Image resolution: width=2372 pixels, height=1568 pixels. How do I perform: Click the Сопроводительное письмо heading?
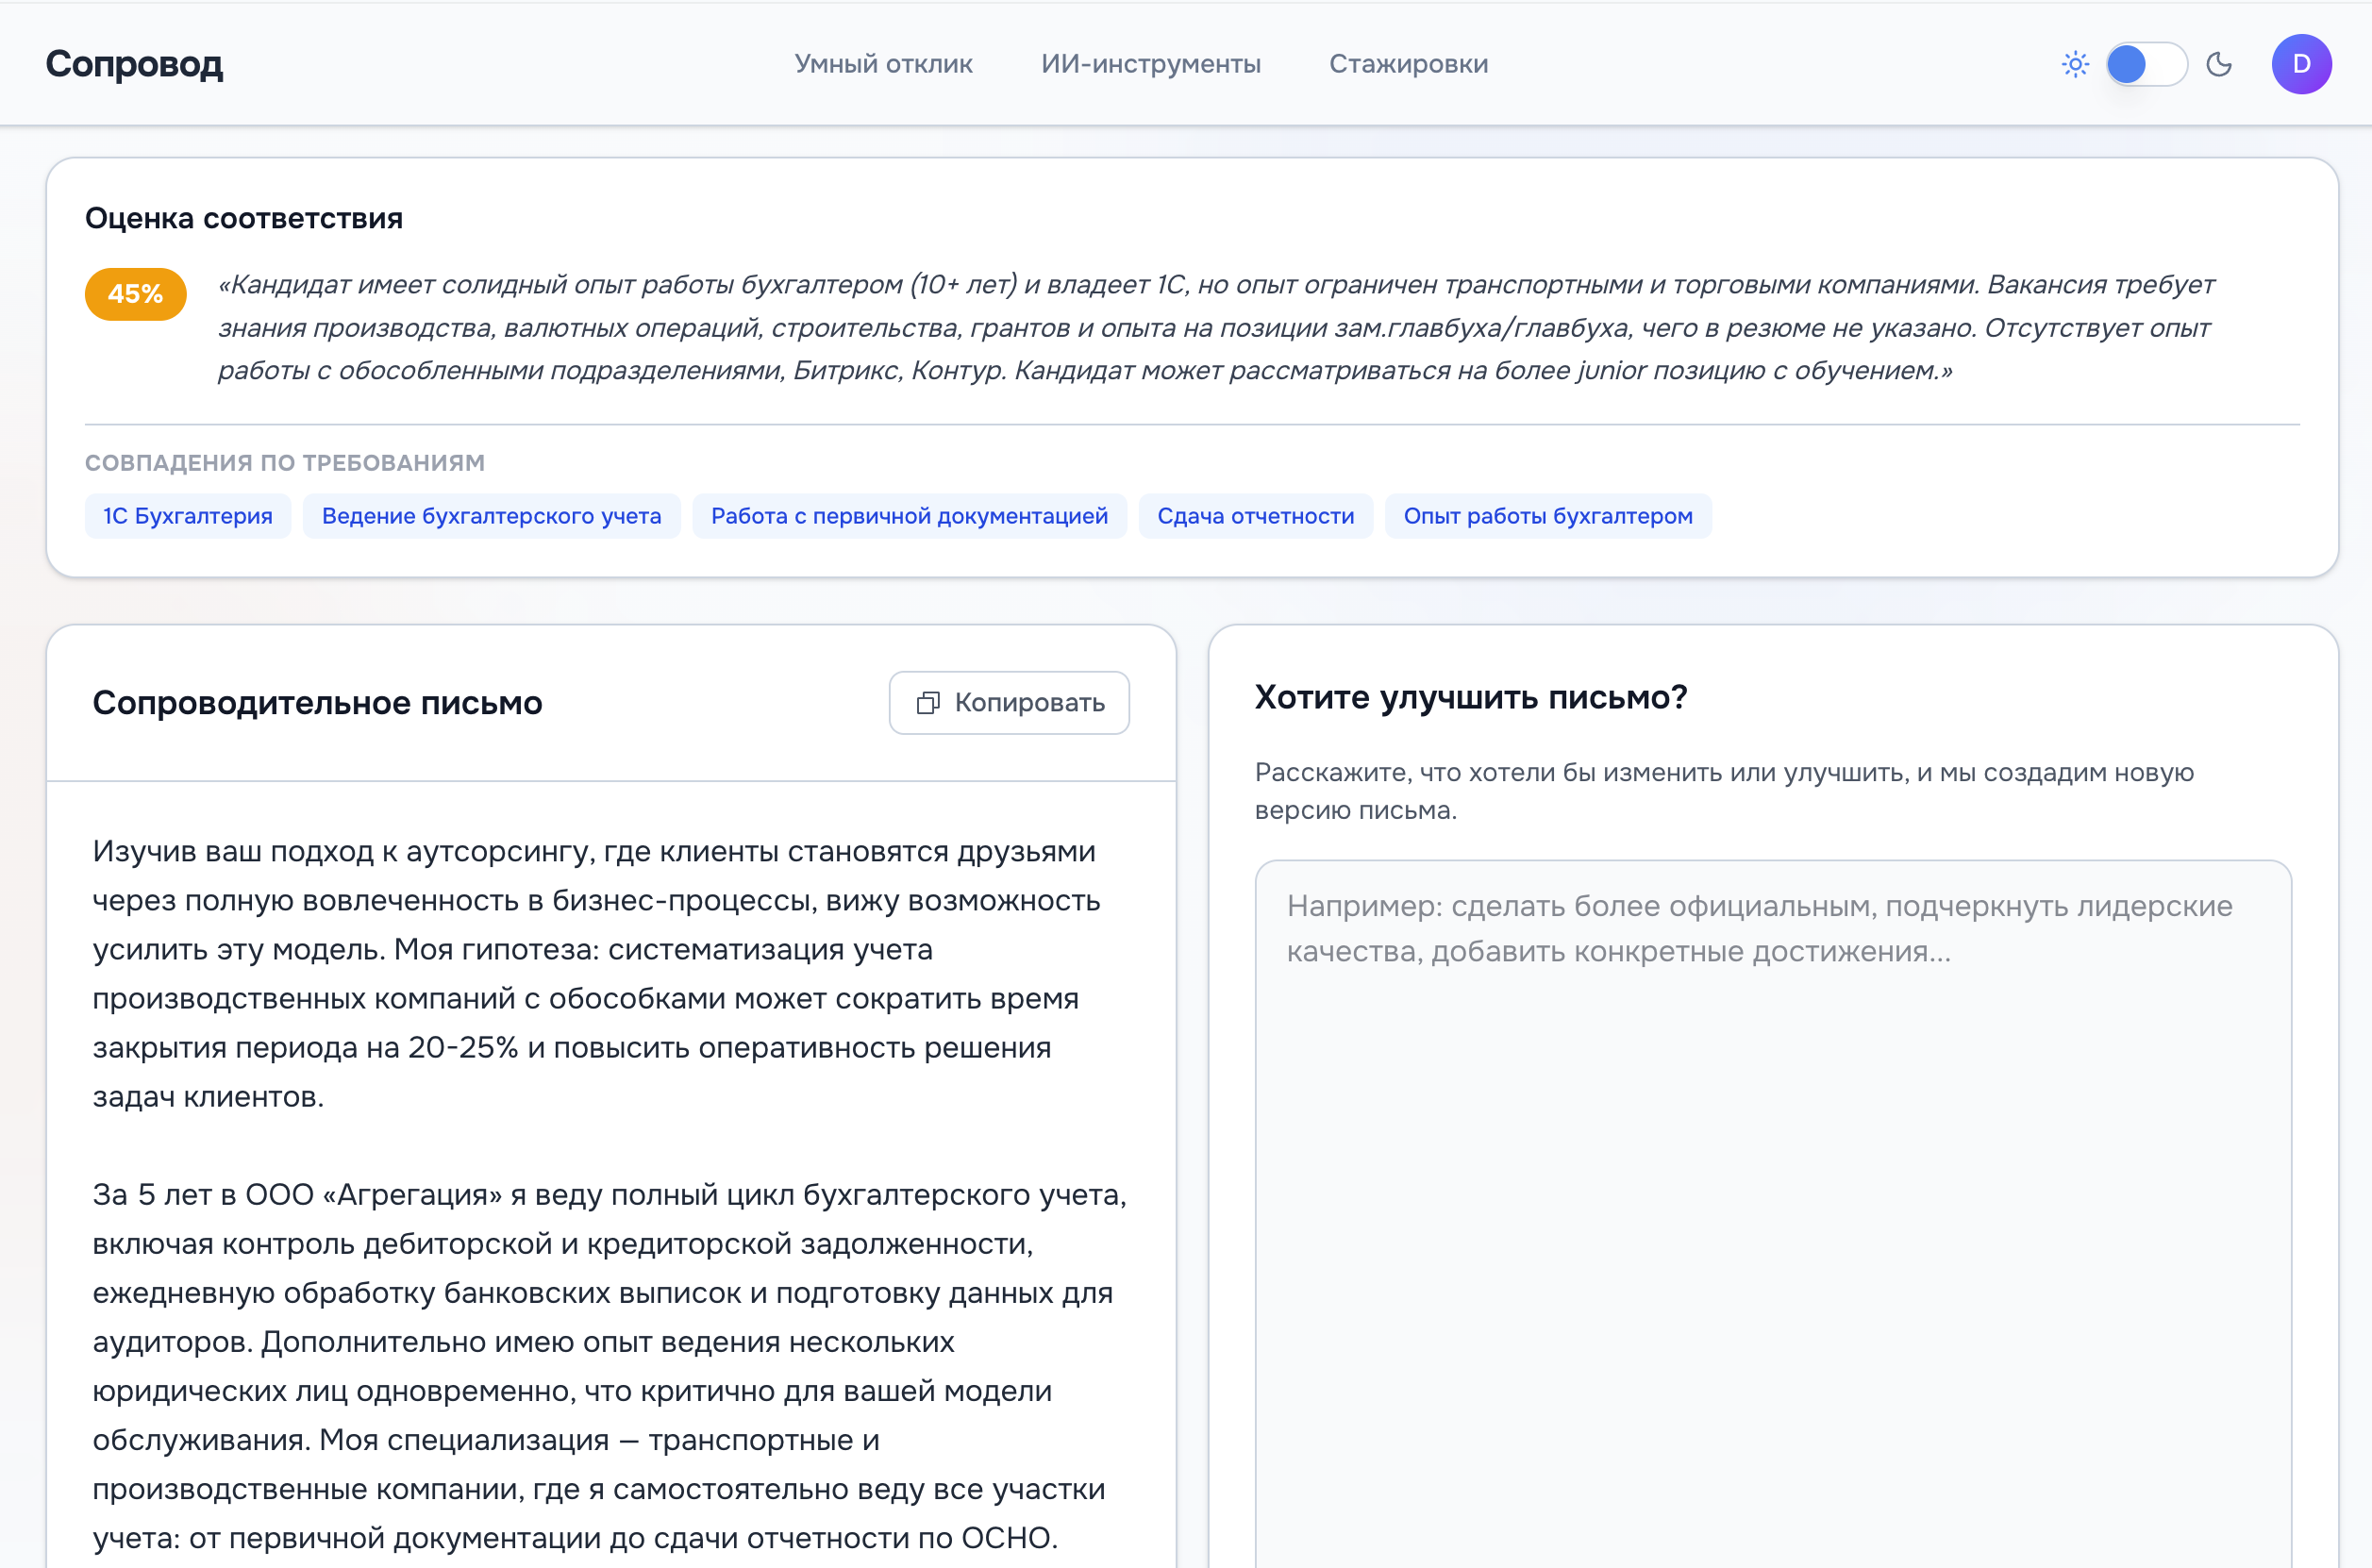point(317,703)
